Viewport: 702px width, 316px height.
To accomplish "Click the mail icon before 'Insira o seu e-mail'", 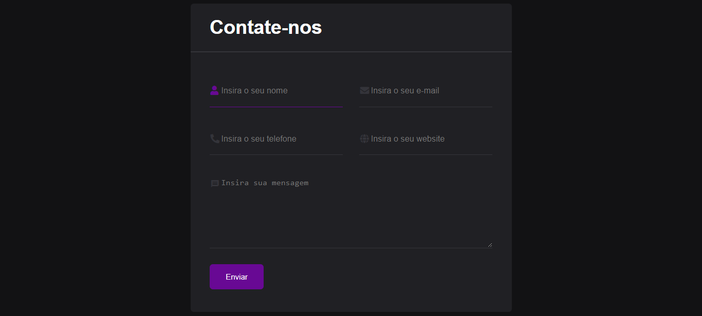I will (x=364, y=90).
